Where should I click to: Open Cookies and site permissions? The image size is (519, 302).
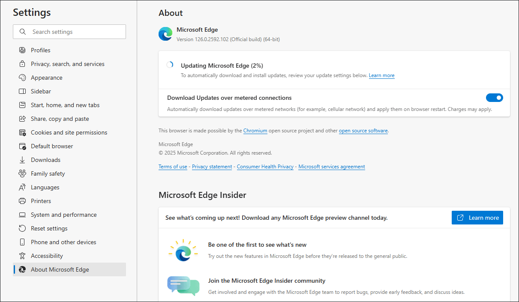[69, 132]
